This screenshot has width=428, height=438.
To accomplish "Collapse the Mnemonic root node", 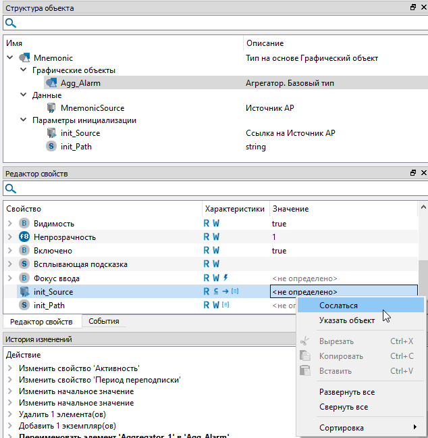I will (x=9, y=58).
